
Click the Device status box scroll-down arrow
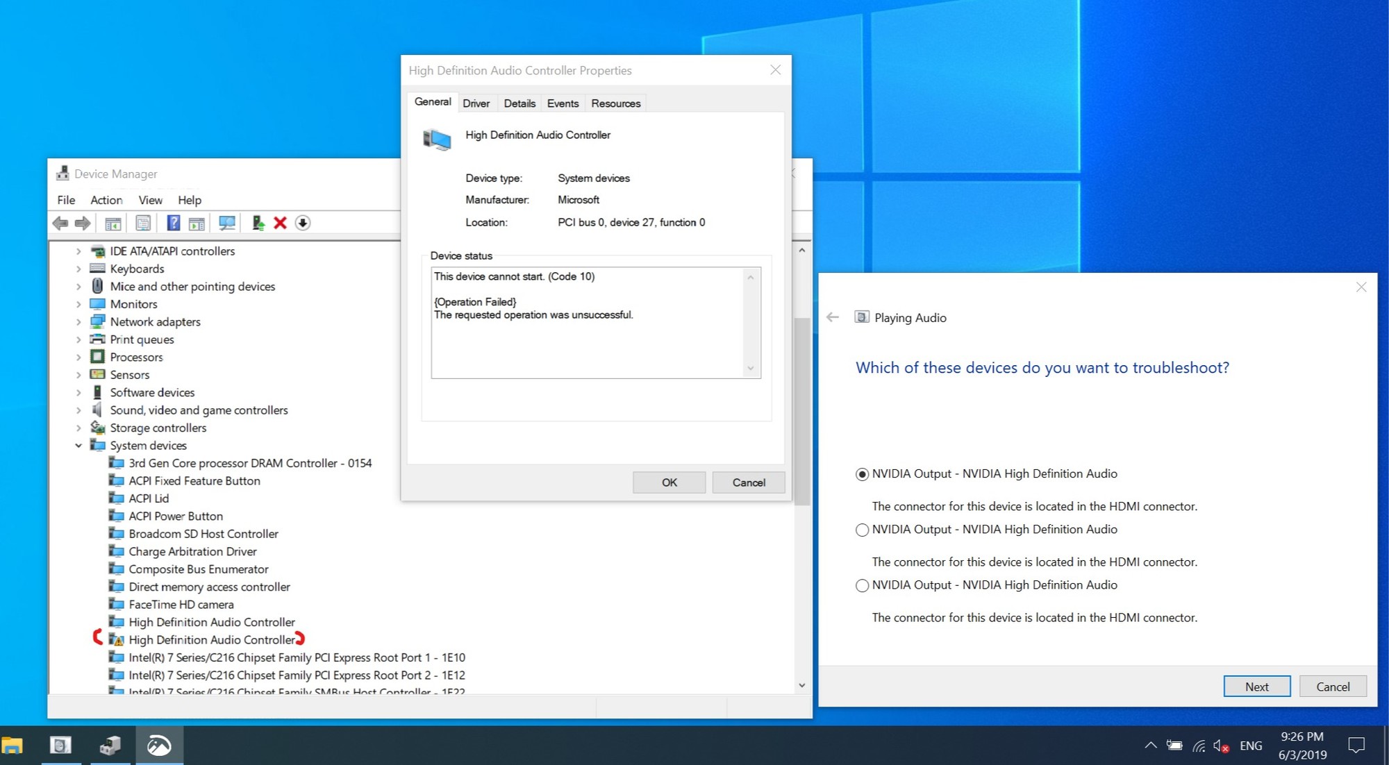point(751,369)
